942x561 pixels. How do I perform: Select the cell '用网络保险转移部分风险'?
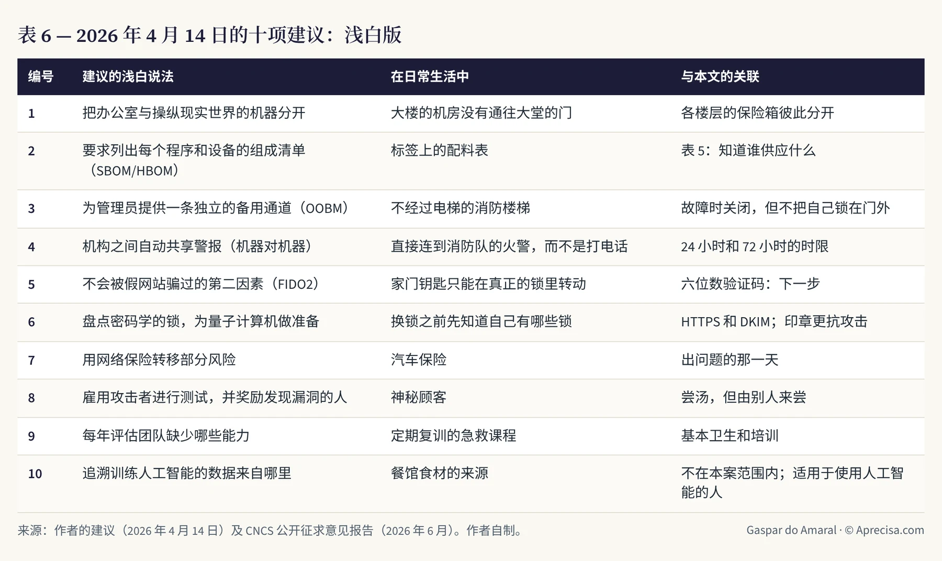[x=159, y=360]
